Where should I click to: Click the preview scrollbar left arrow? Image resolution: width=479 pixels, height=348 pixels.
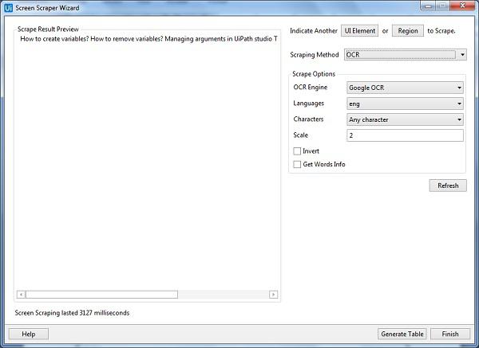[x=21, y=295]
